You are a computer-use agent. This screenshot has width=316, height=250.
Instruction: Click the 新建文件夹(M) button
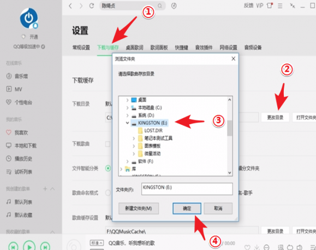pyautogui.click(x=139, y=208)
